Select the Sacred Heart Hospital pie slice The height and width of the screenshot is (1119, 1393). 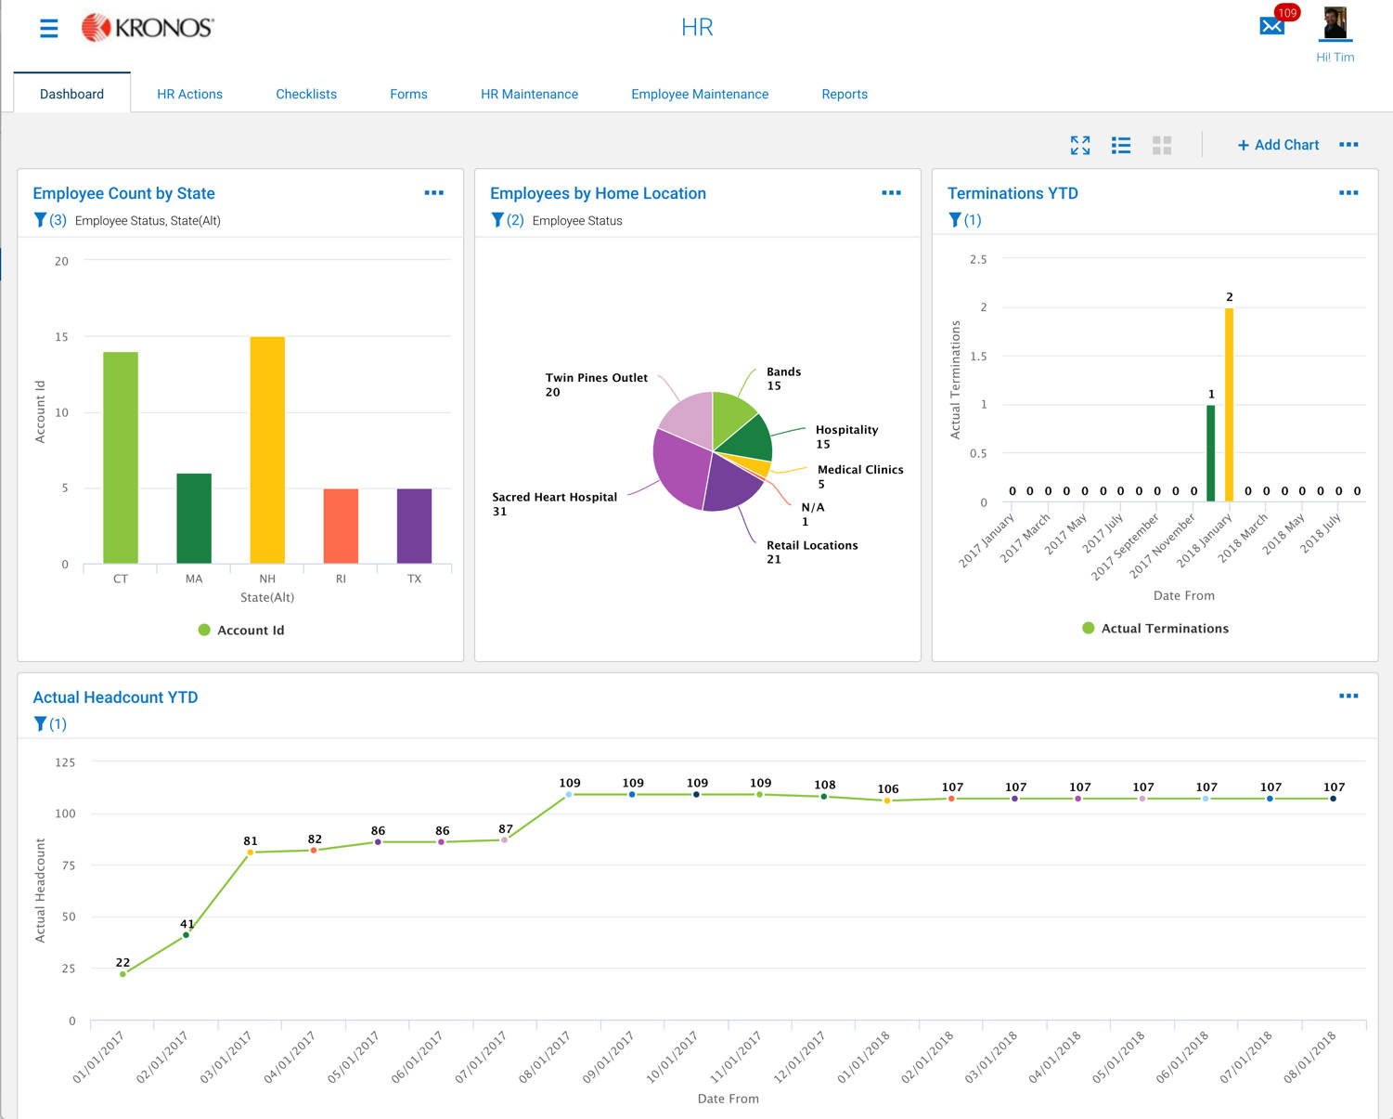pos(680,469)
